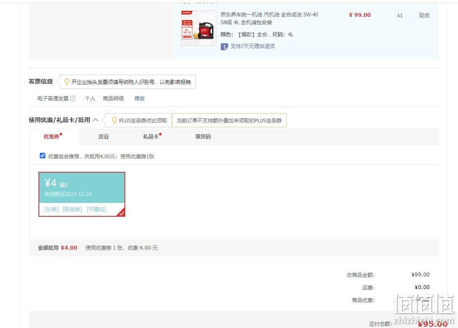Switch to the 礼品卡 tab
The height and width of the screenshot is (328, 458).
[151, 137]
